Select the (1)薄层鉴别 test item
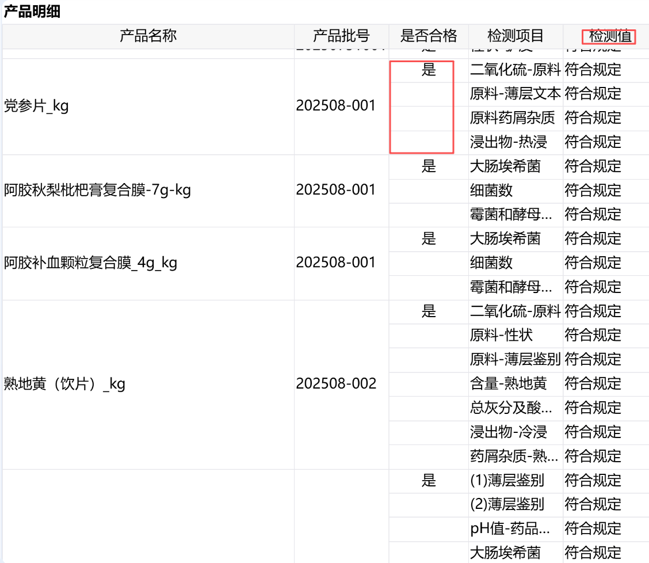This screenshot has width=649, height=563. [x=507, y=480]
